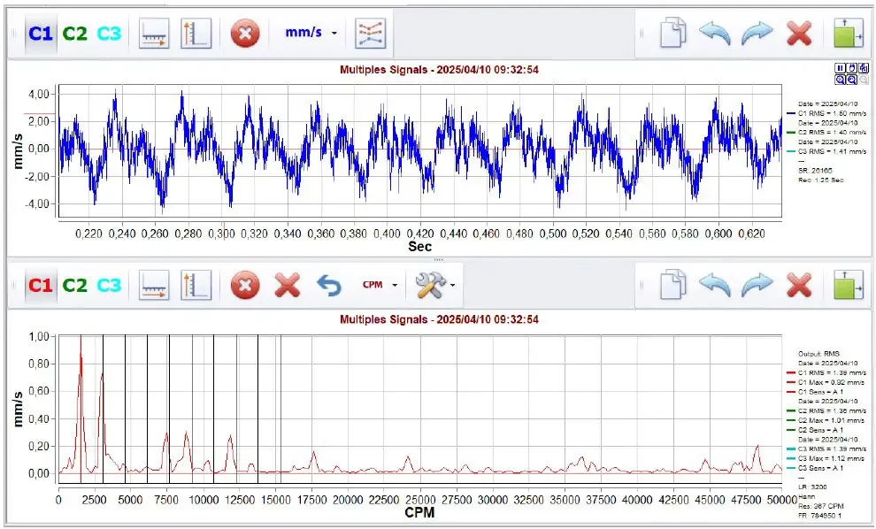Click the spectrum peak near 1500 CPM

[81, 336]
